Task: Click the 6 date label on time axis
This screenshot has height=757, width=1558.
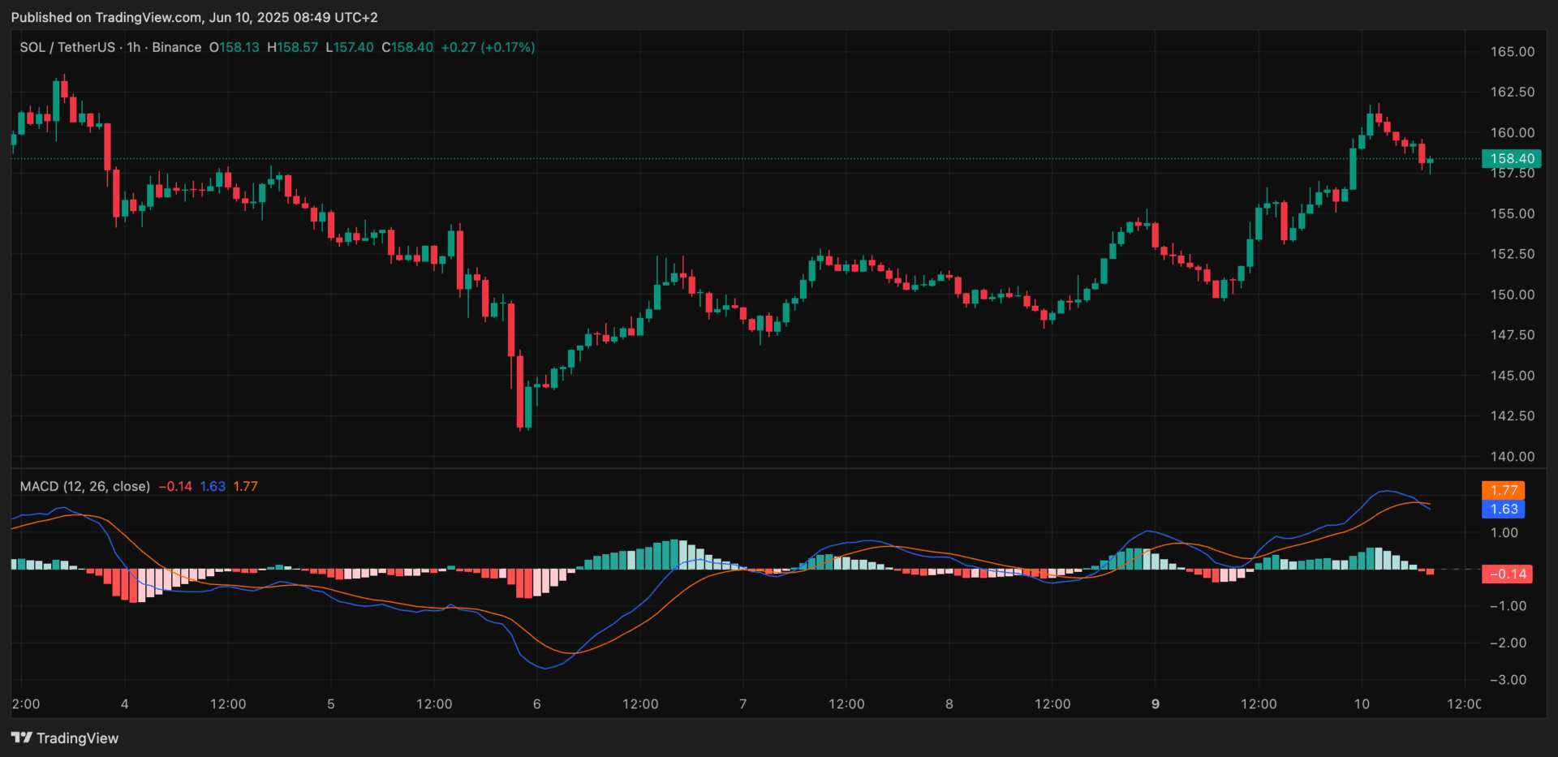Action: click(536, 703)
